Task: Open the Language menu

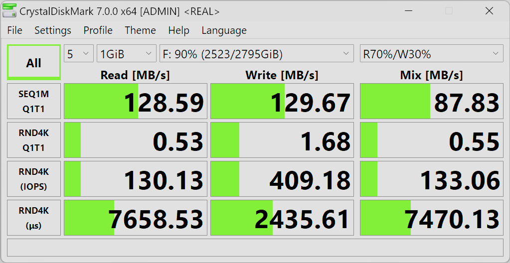Action: click(224, 30)
